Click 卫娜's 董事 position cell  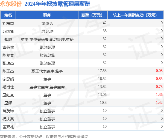click(x=47, y=103)
